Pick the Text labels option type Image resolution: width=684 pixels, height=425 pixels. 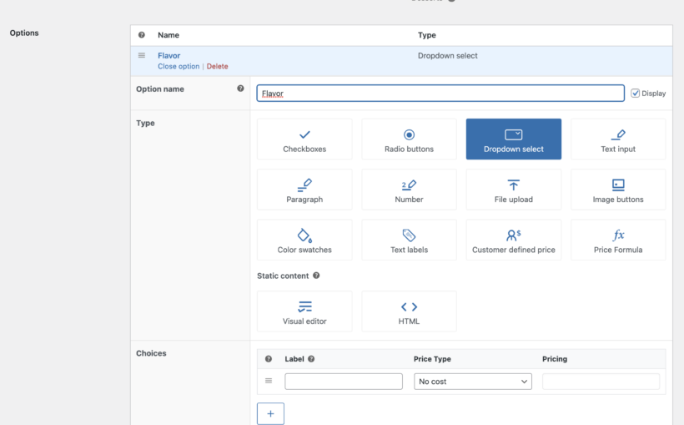409,240
